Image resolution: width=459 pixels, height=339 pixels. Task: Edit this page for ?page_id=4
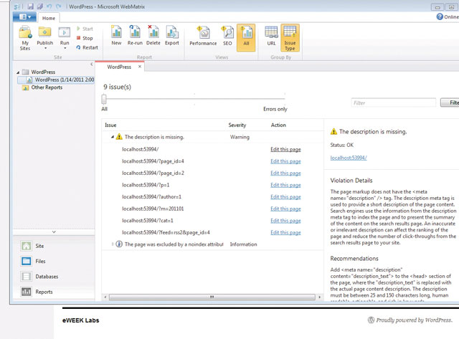(285, 161)
